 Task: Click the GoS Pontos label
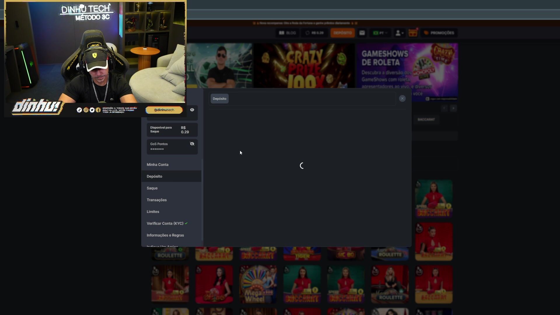[x=159, y=144]
